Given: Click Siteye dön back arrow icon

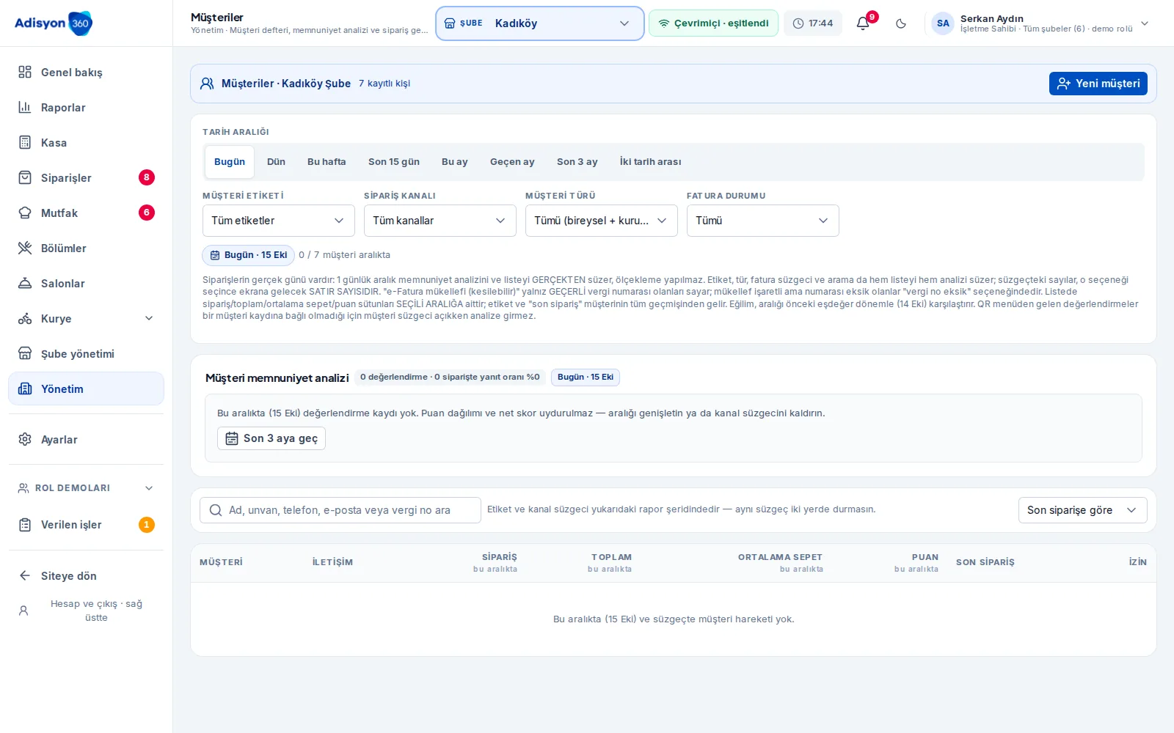Looking at the screenshot, I should coord(25,575).
